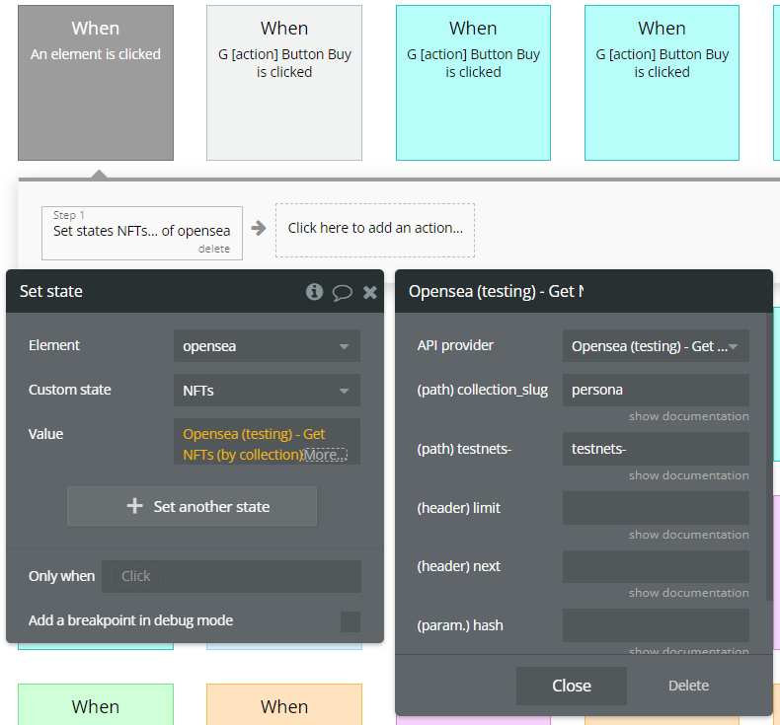Click More... in the Value expression
The image size is (780, 725).
(326, 455)
